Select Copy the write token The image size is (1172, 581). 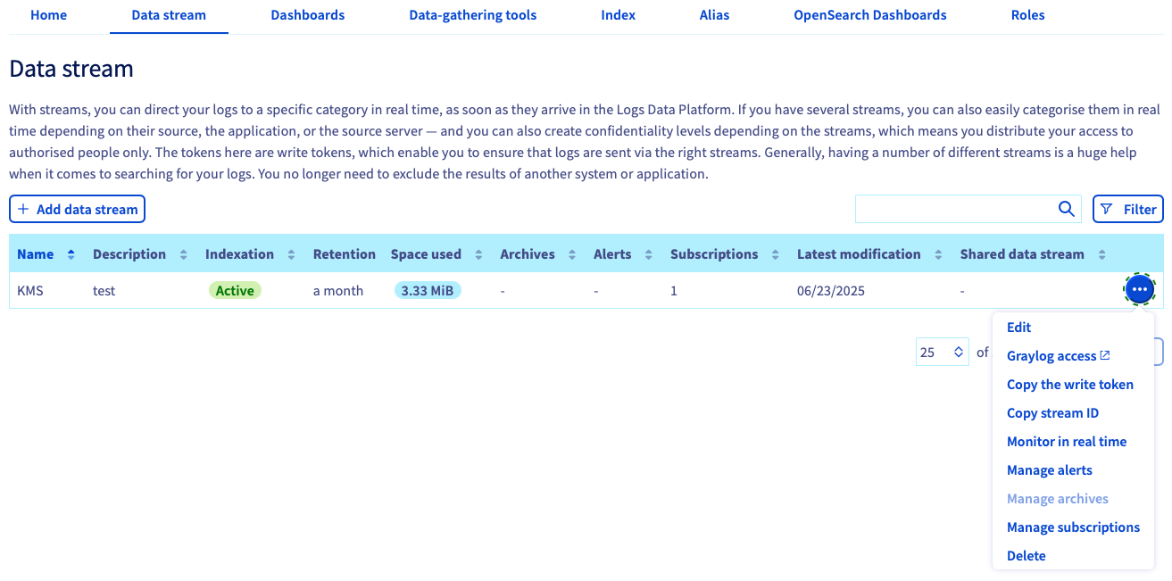pos(1070,384)
